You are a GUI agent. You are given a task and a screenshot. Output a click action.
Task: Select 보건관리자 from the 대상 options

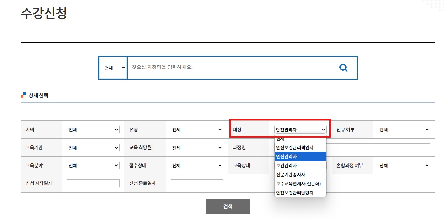(x=300, y=165)
